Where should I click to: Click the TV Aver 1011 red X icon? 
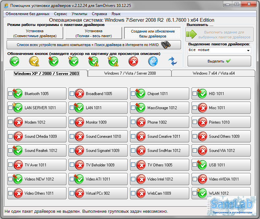[18, 165]
